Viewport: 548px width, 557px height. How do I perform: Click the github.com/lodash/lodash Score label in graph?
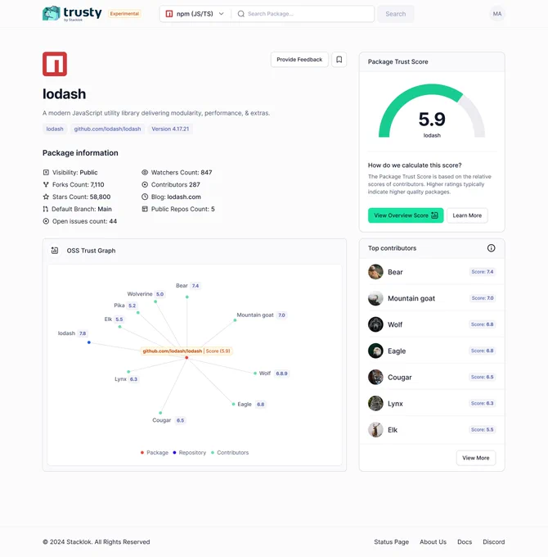186,351
